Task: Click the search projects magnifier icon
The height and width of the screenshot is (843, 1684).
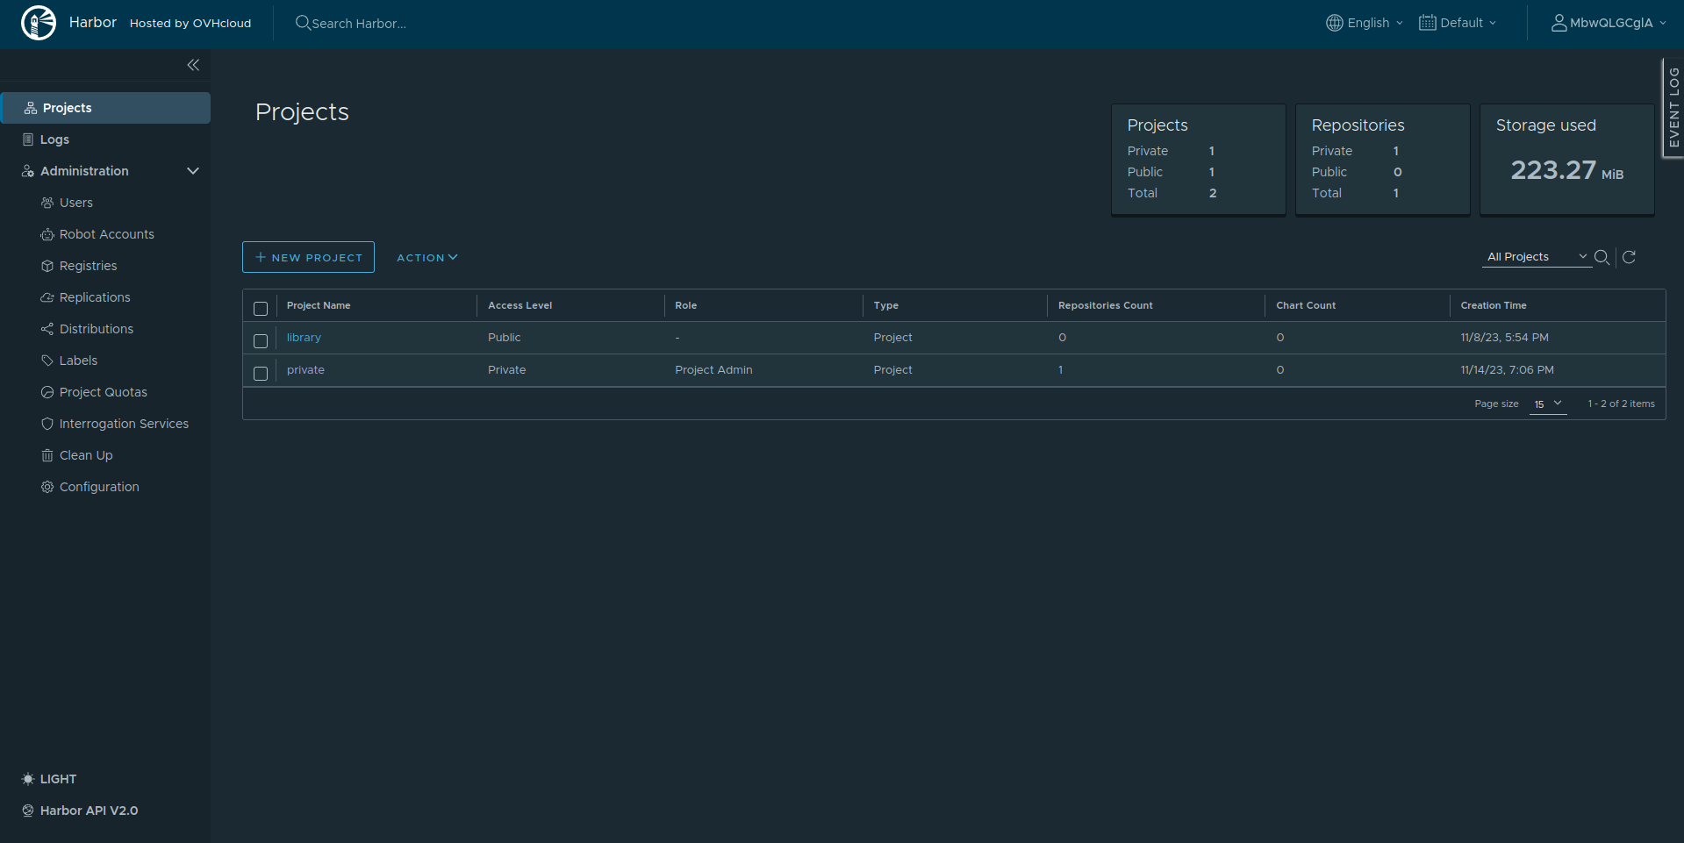Action: 1602,257
